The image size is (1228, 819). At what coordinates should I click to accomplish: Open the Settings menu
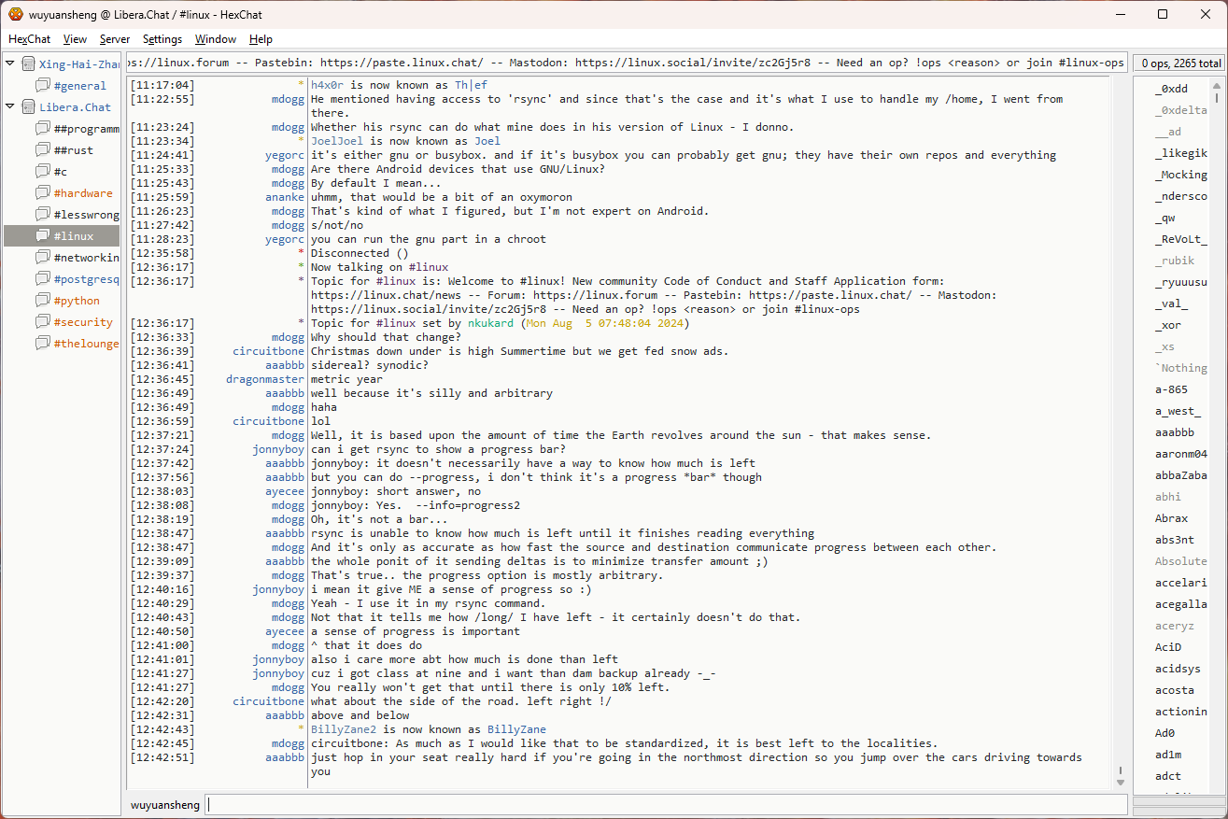(162, 39)
